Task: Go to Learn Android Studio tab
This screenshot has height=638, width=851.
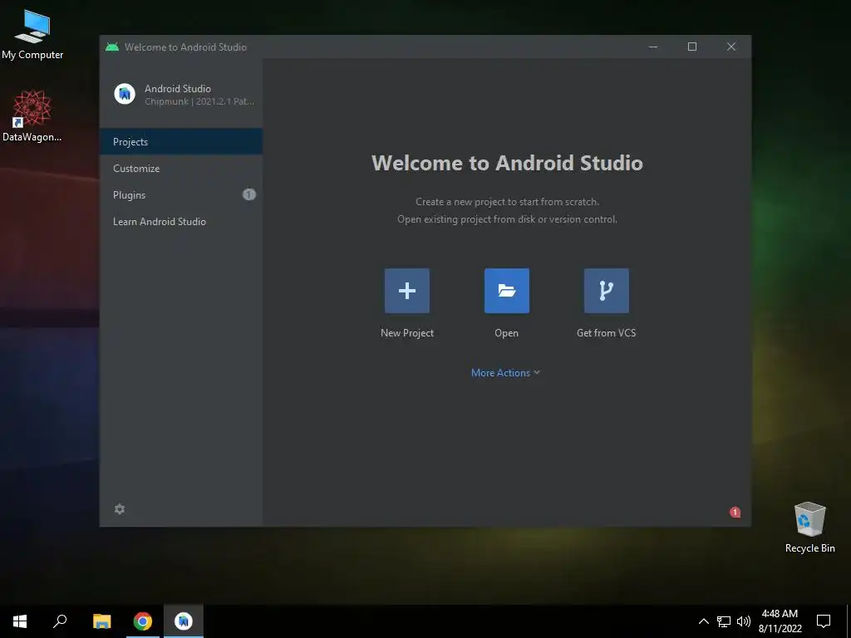Action: (x=180, y=221)
